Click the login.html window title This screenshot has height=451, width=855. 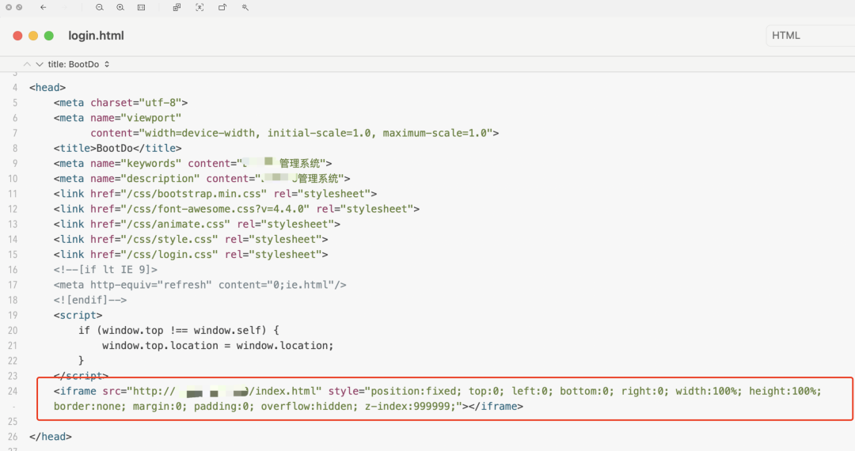[x=96, y=36]
